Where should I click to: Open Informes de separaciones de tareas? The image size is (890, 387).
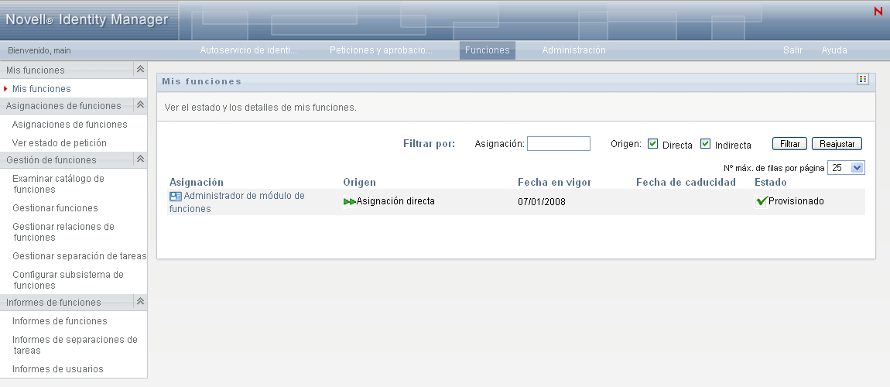[x=75, y=345]
